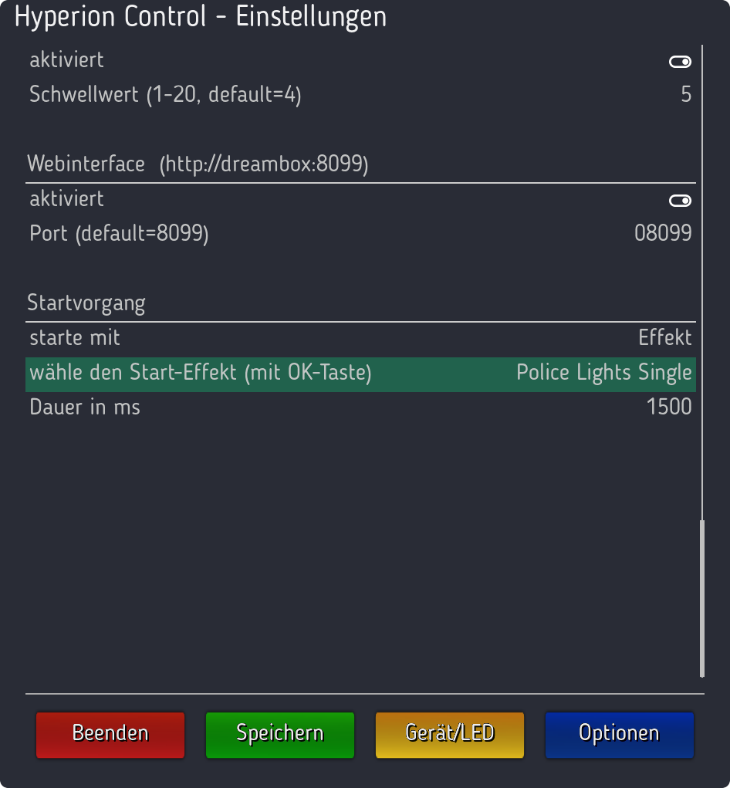The width and height of the screenshot is (730, 788).
Task: Select the 'Dauer in ms' label
Action: click(x=85, y=407)
